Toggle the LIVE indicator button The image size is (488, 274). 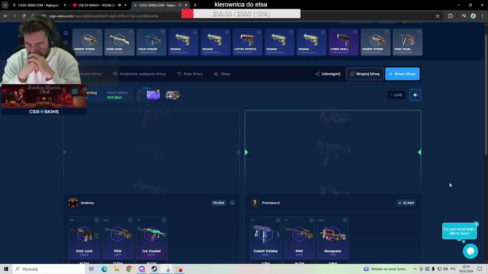click(396, 95)
